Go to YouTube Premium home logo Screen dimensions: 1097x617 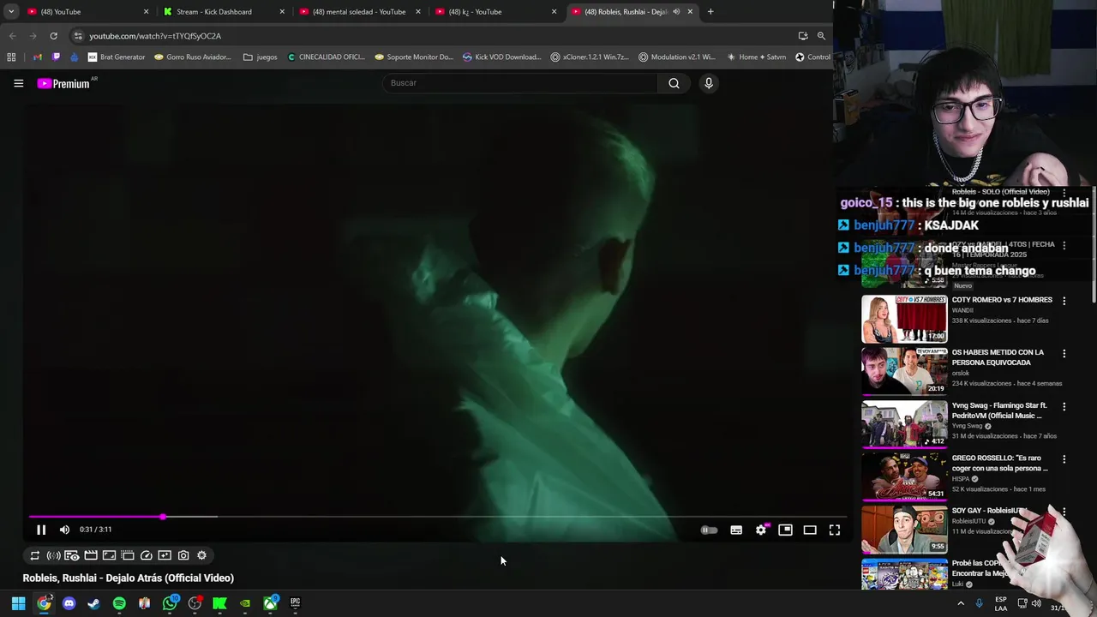[x=64, y=83]
